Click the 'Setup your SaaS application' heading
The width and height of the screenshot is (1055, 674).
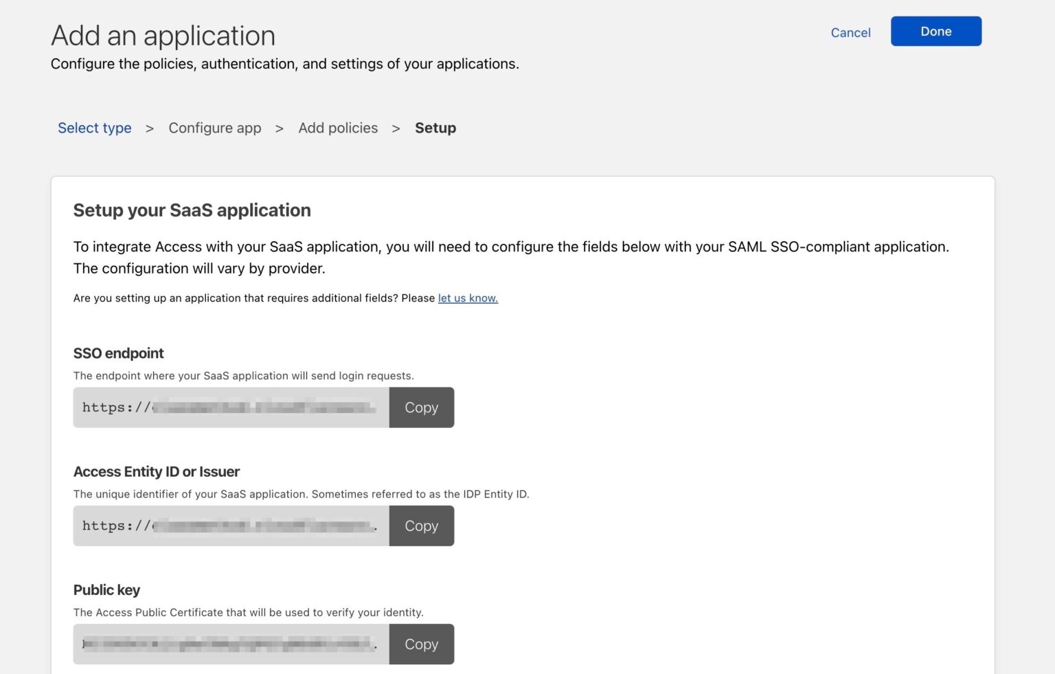[x=192, y=210]
